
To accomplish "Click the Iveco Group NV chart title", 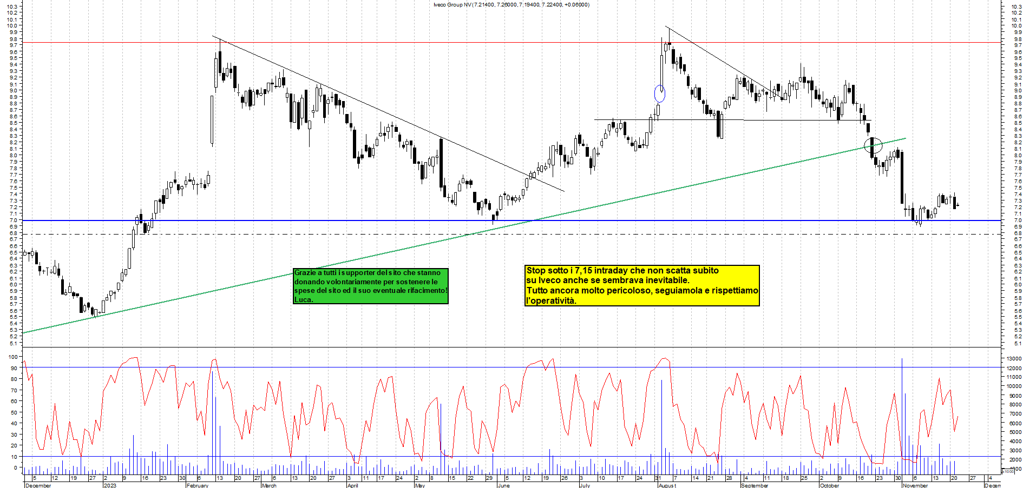I will (511, 5).
